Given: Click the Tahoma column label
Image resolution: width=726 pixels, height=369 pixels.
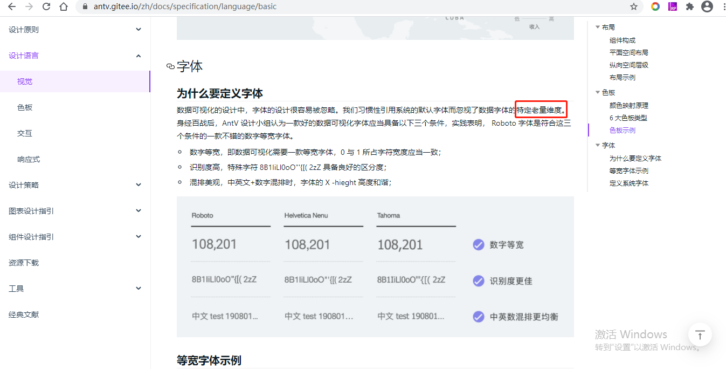Looking at the screenshot, I should 389,215.
